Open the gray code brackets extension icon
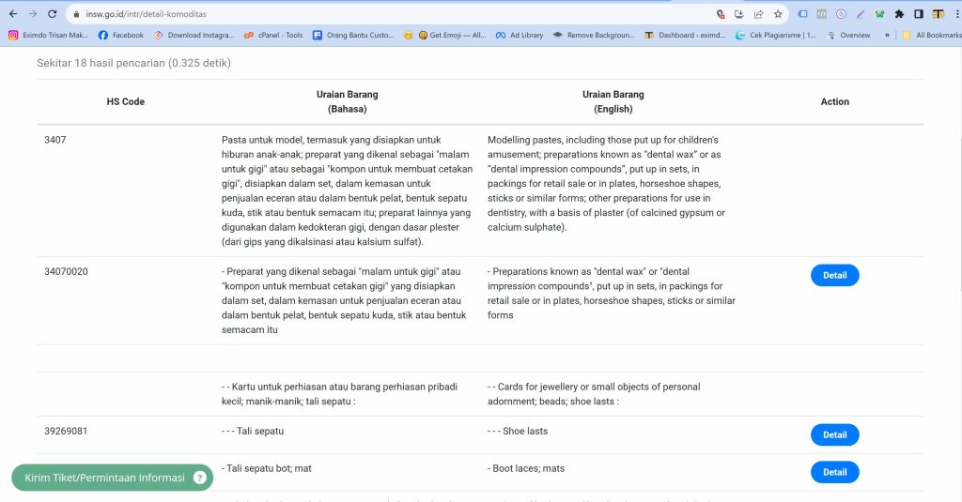 (821, 14)
